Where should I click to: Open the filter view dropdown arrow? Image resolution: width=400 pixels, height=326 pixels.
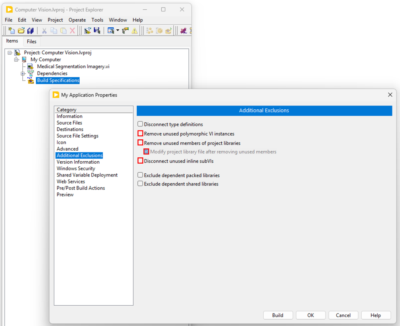point(118,30)
